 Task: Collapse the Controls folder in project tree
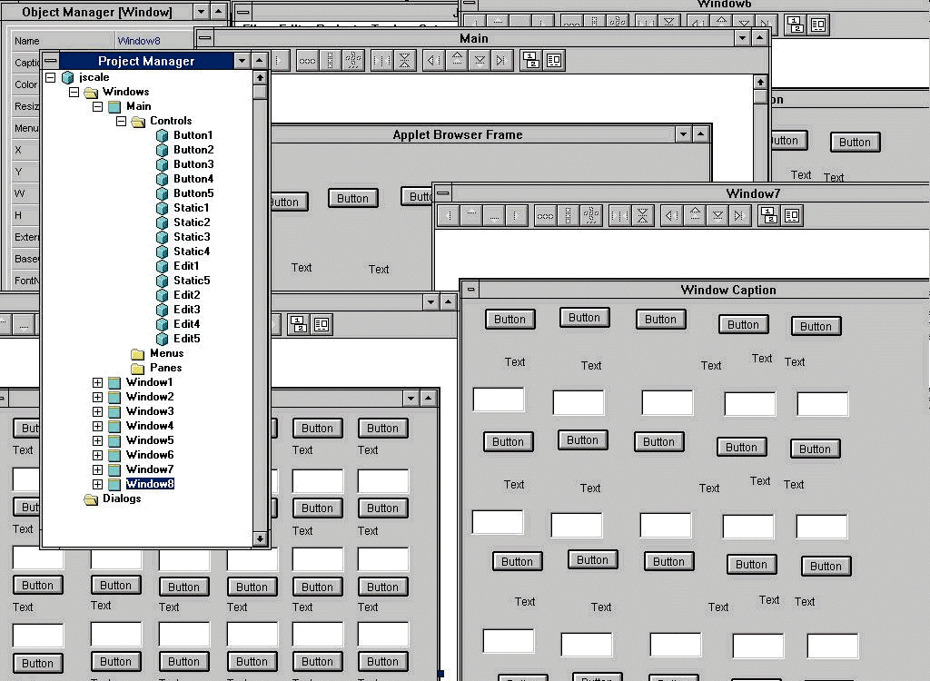pyautogui.click(x=121, y=121)
